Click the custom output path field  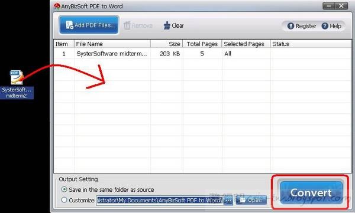[x=160, y=201]
